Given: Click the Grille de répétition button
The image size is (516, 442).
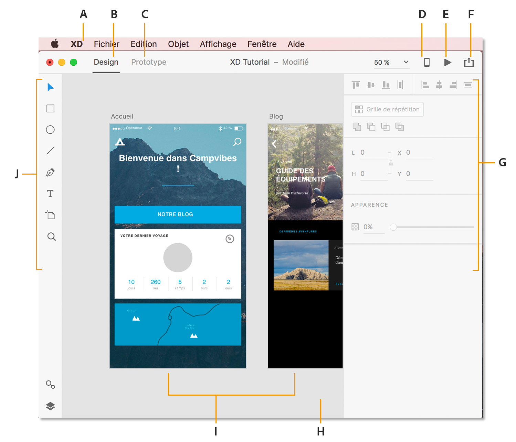Looking at the screenshot, I should pos(387,109).
